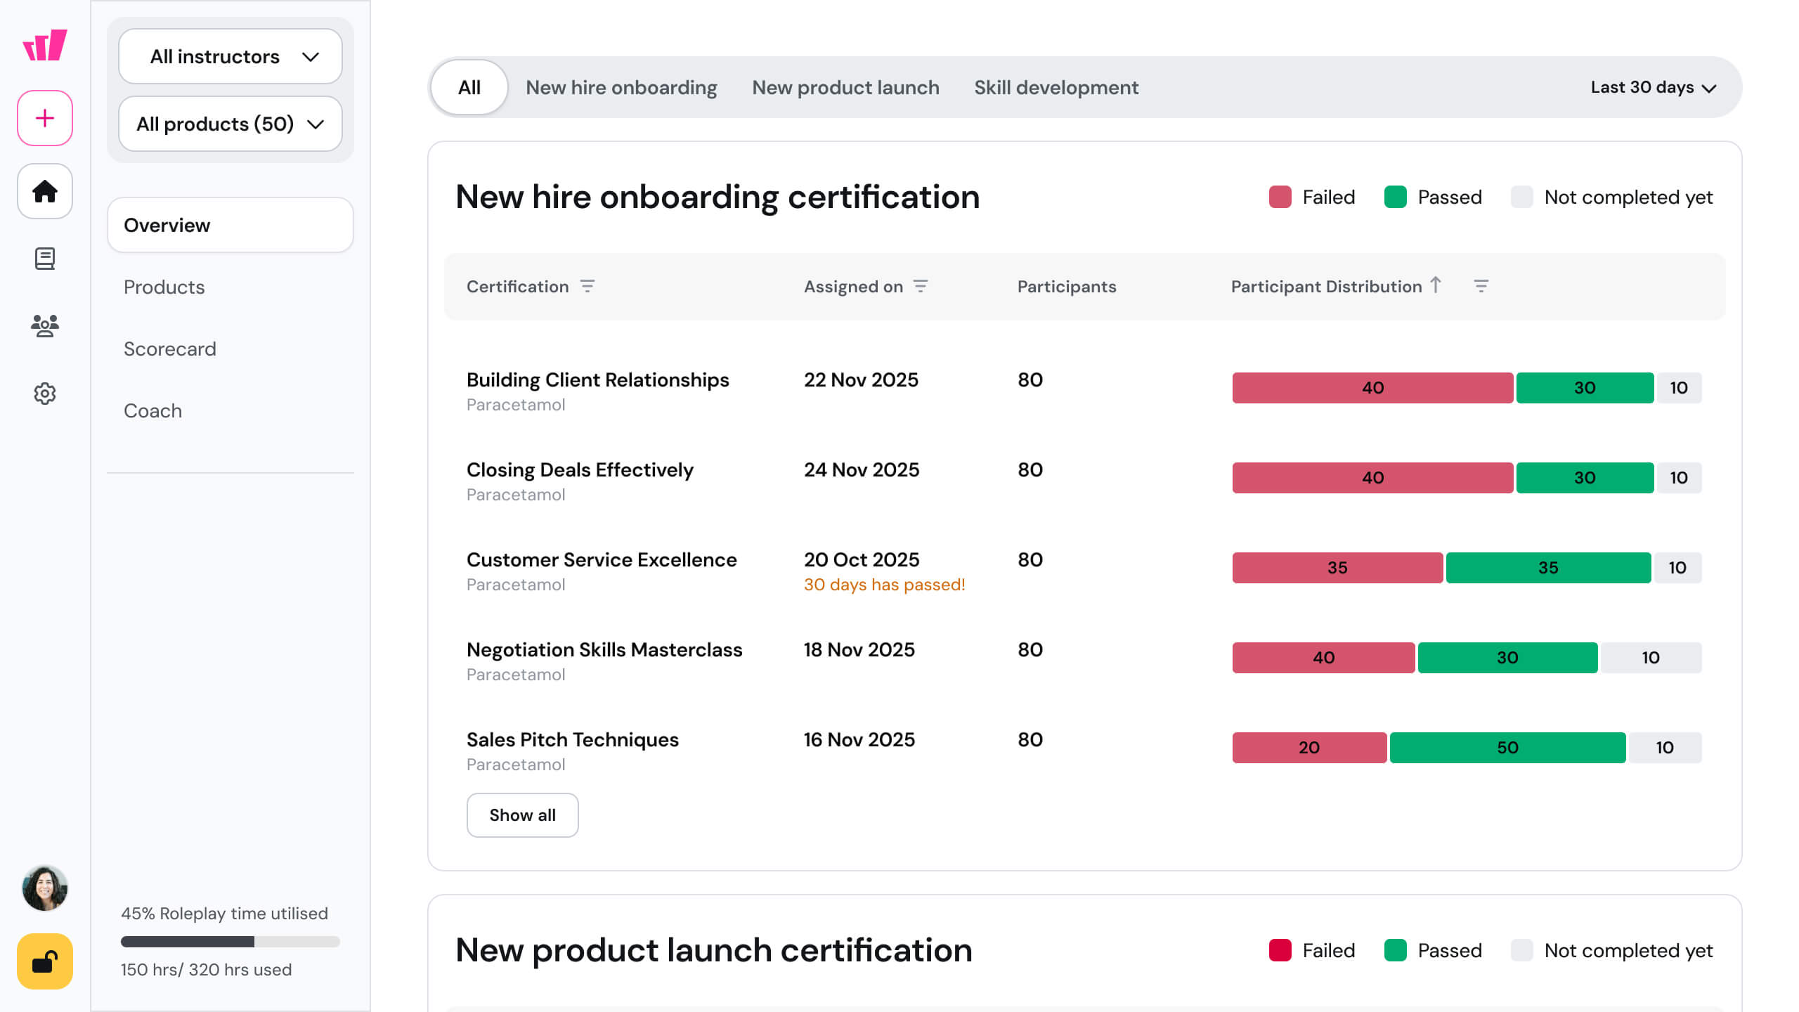Open the Last 30 days range dropdown
The image size is (1799, 1012).
tap(1653, 87)
